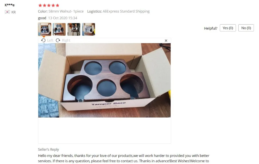Click the first red rating star
The width and height of the screenshot is (259, 164).
click(40, 5)
